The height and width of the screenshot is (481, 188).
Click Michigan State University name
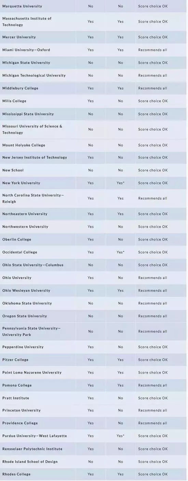pyautogui.click(x=26, y=63)
